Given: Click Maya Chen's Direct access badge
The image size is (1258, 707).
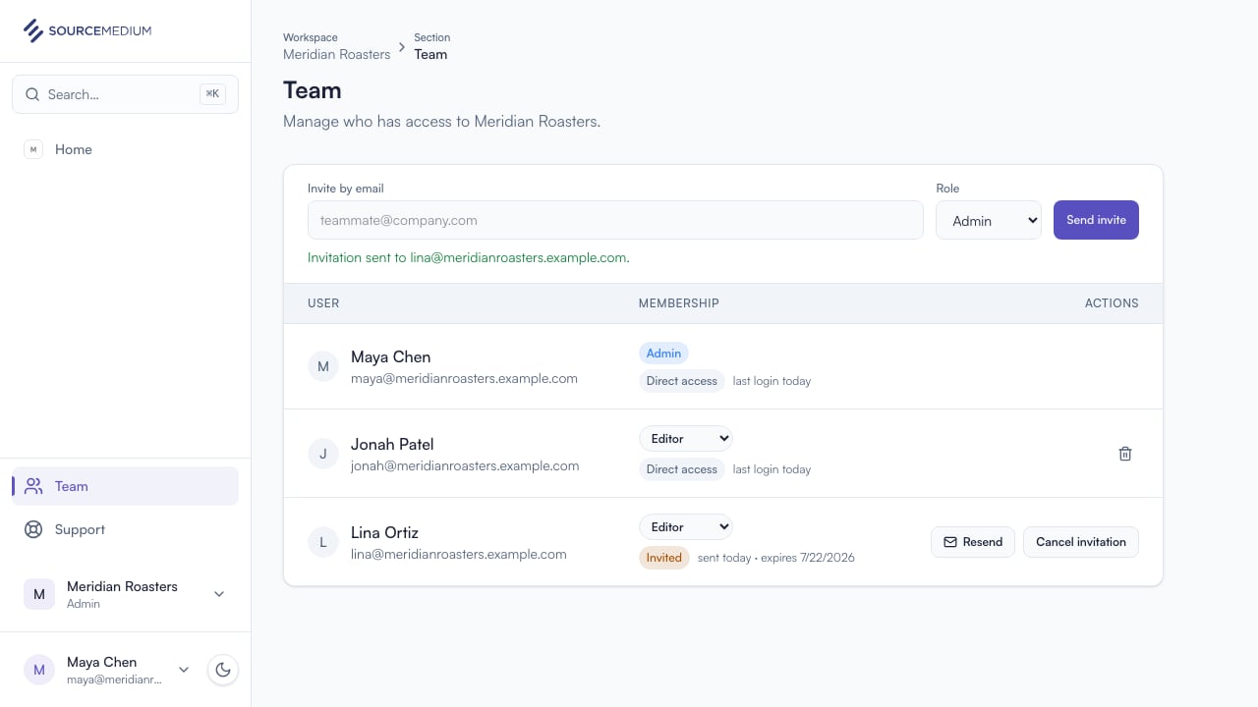Looking at the screenshot, I should [682, 381].
